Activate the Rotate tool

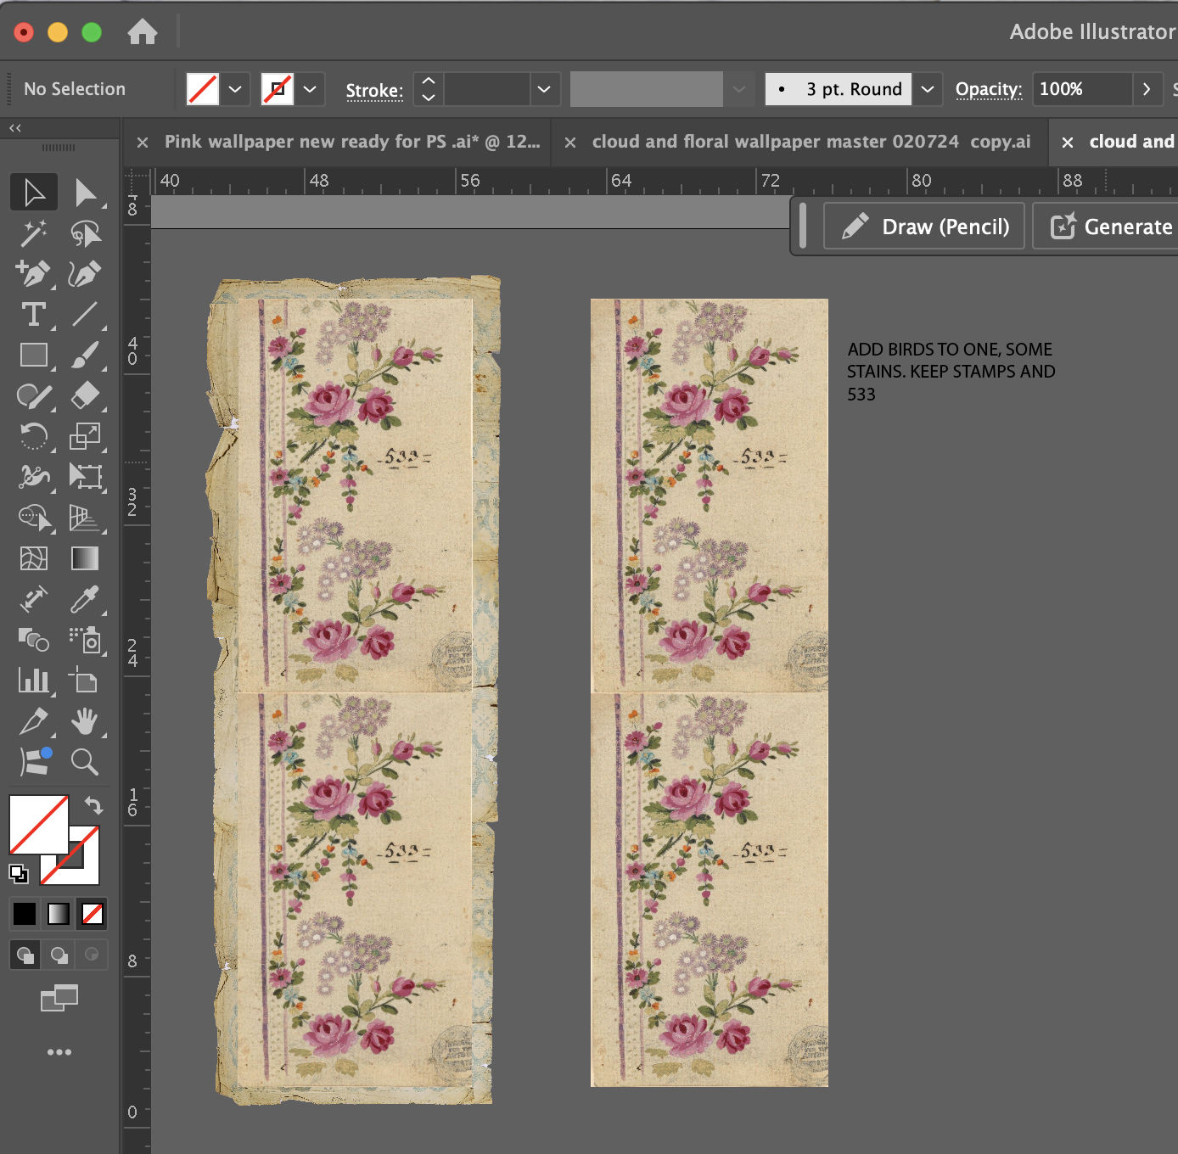(34, 437)
